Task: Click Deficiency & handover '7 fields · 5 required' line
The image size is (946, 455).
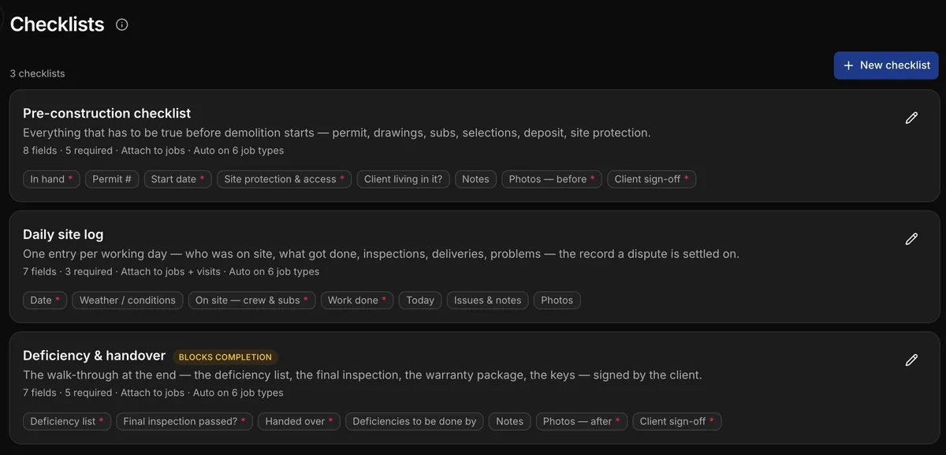Action: (x=154, y=393)
